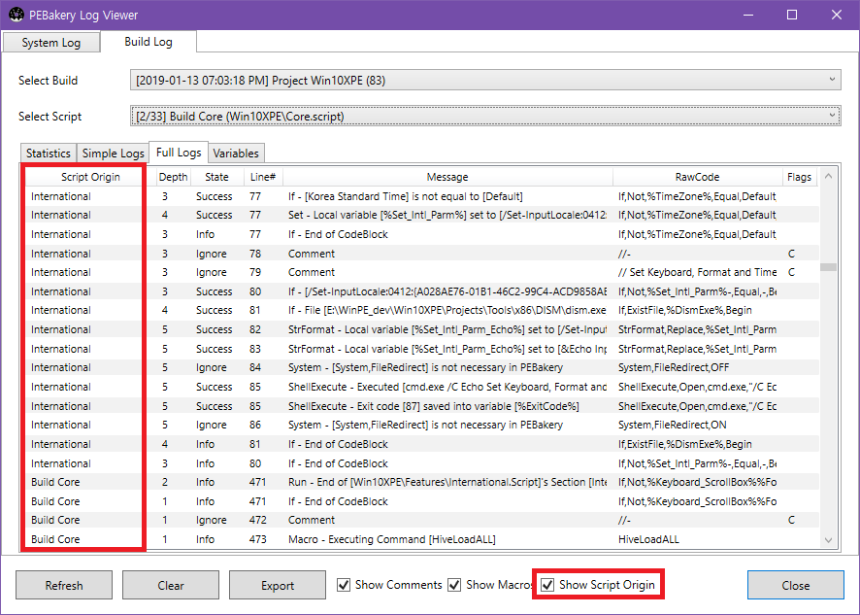Open the Statistics tab
Image resolution: width=860 pixels, height=615 pixels.
click(48, 153)
